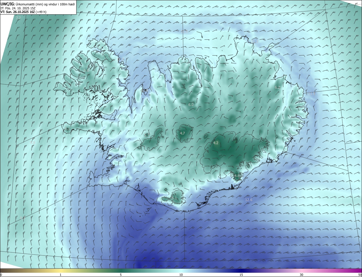Click the 5.7 value on Langjökull glacier

pos(146,136)
